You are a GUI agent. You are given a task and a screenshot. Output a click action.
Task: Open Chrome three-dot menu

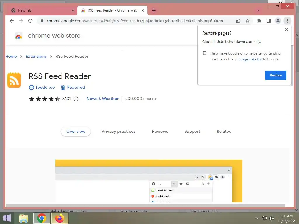287,21
